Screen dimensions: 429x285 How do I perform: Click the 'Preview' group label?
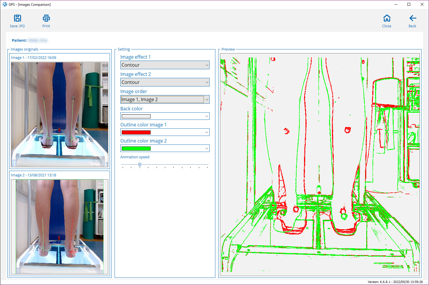[228, 49]
